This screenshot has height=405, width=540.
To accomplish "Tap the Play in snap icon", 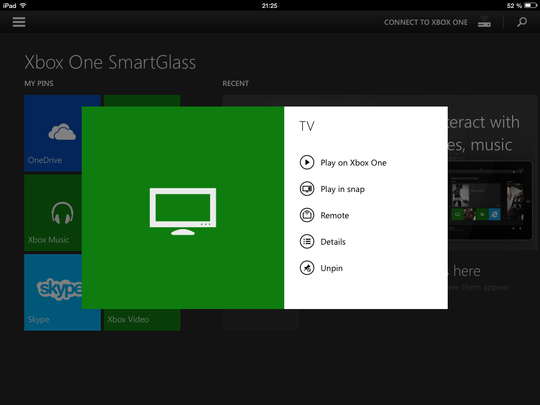I will pos(307,189).
